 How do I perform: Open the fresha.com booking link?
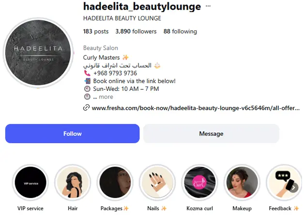click(x=196, y=108)
